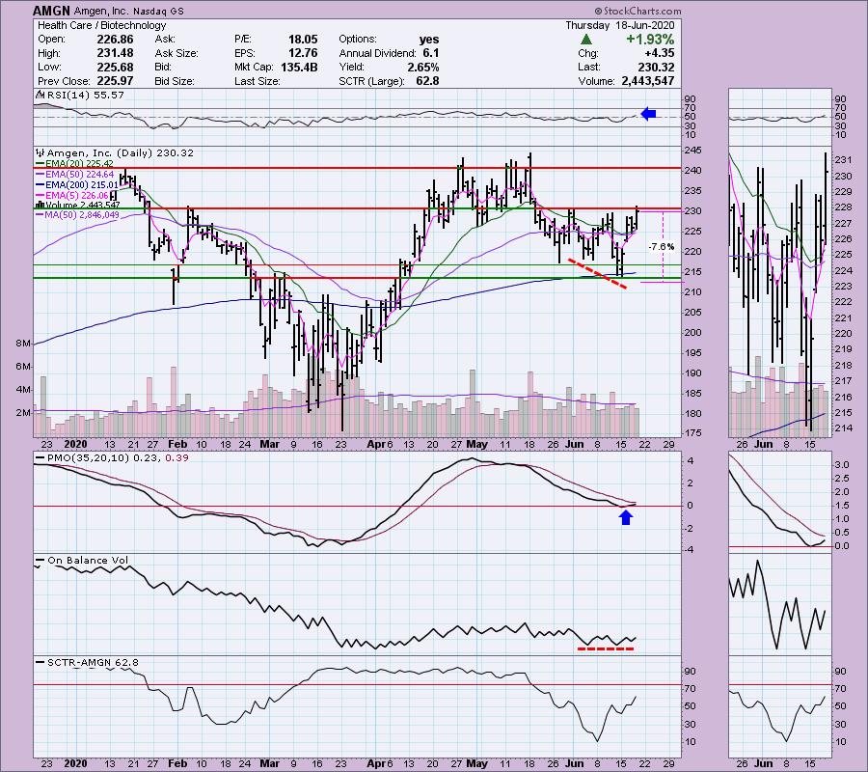Click the green up-triangle change indicator
Image resolution: width=868 pixels, height=772 pixels.
pos(586,40)
